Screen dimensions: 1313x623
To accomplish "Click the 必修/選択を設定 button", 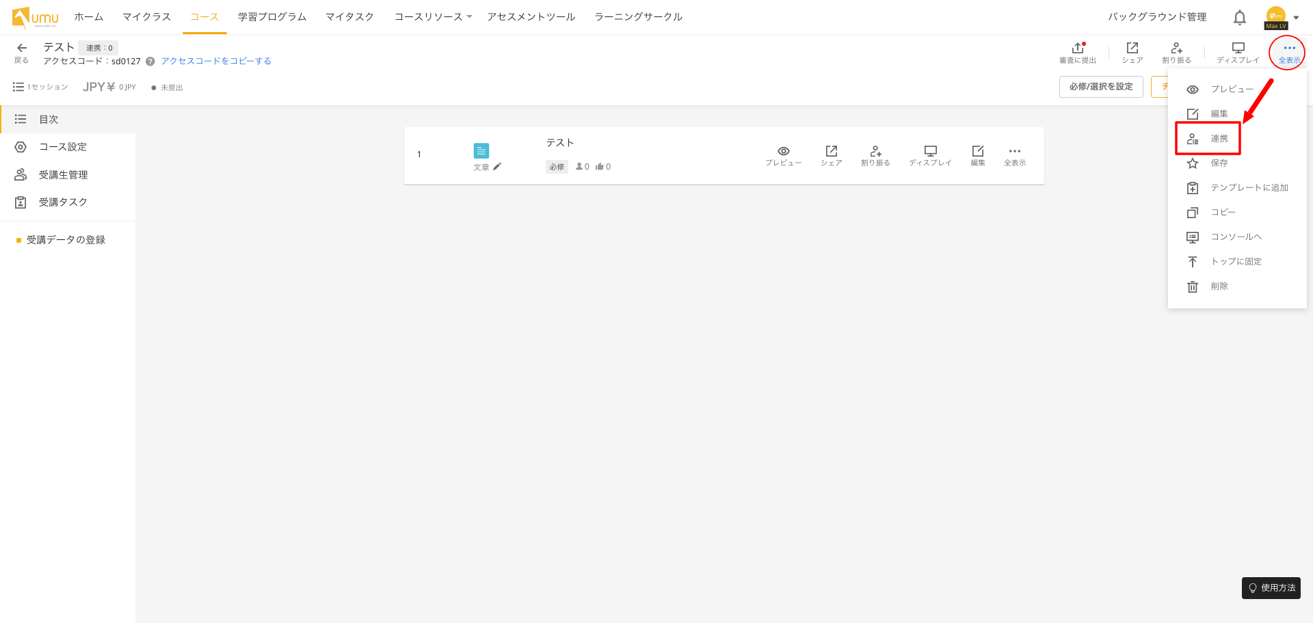I will [x=1101, y=87].
